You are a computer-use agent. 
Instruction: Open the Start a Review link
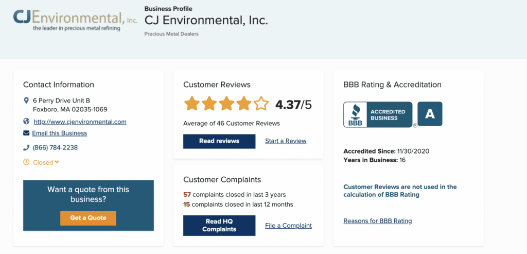(286, 141)
